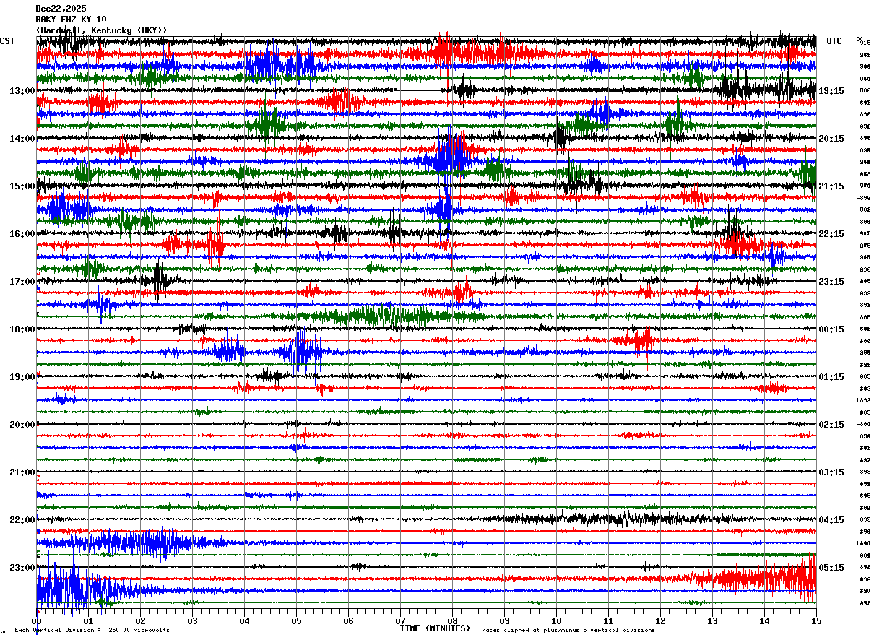Image resolution: width=874 pixels, height=640 pixels.
Task: Select the 05:15 UTC row label
Action: 831,568
